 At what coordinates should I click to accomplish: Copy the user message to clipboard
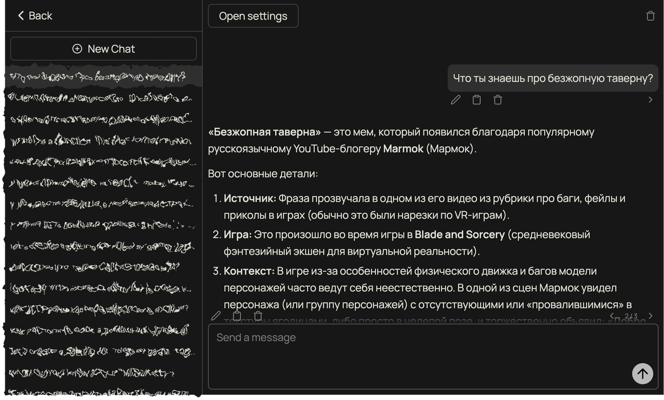[477, 100]
